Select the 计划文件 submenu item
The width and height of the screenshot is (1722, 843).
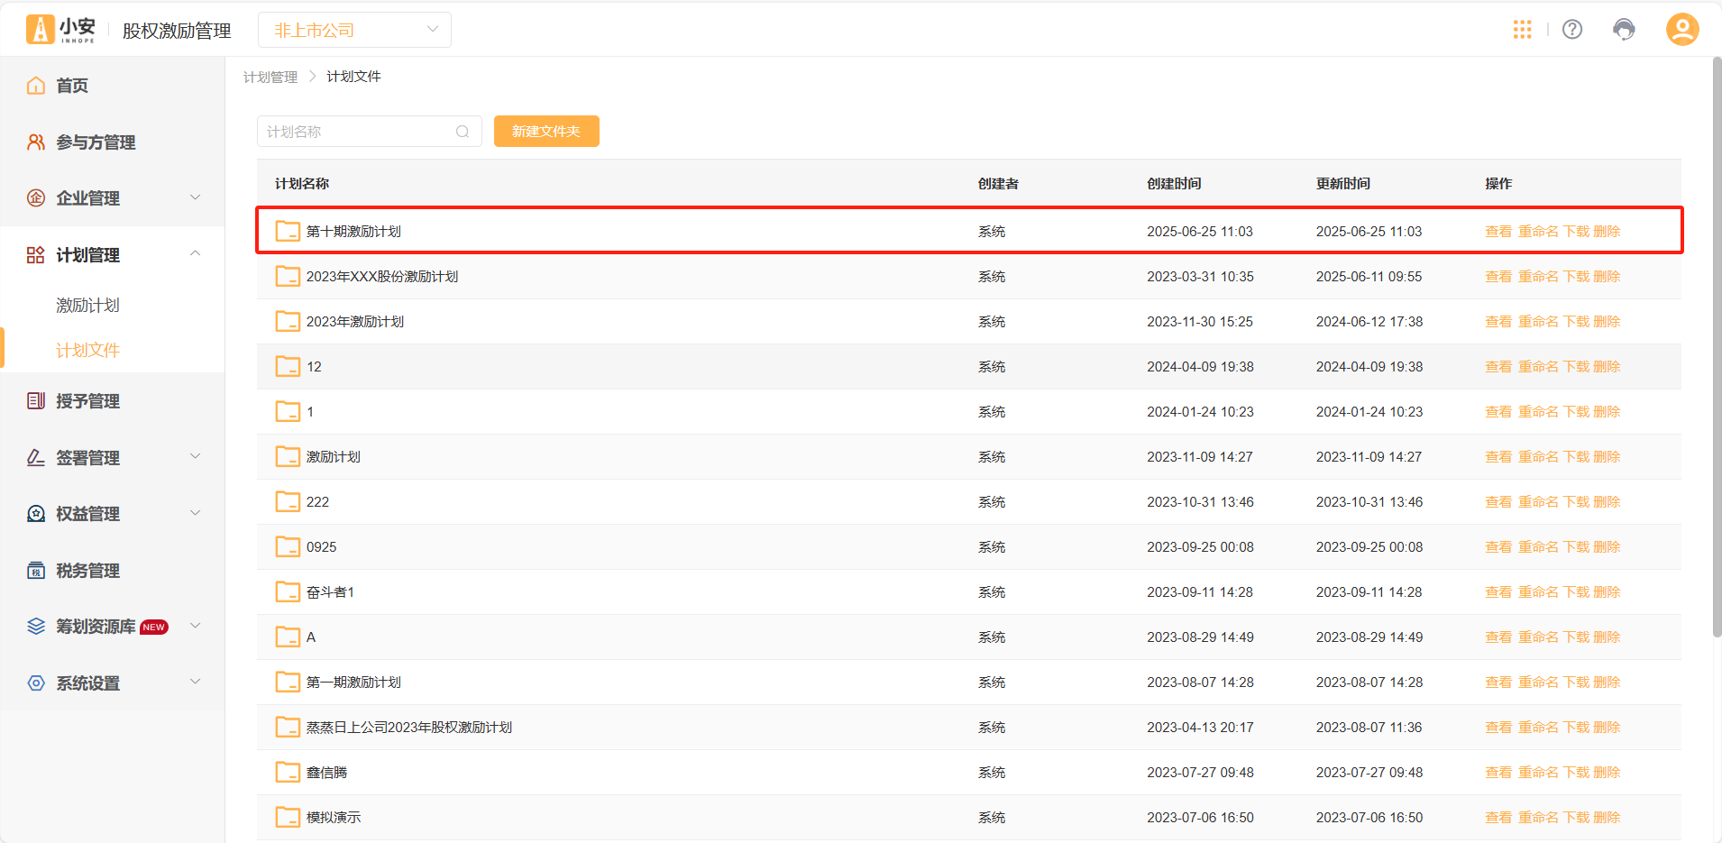tap(87, 351)
